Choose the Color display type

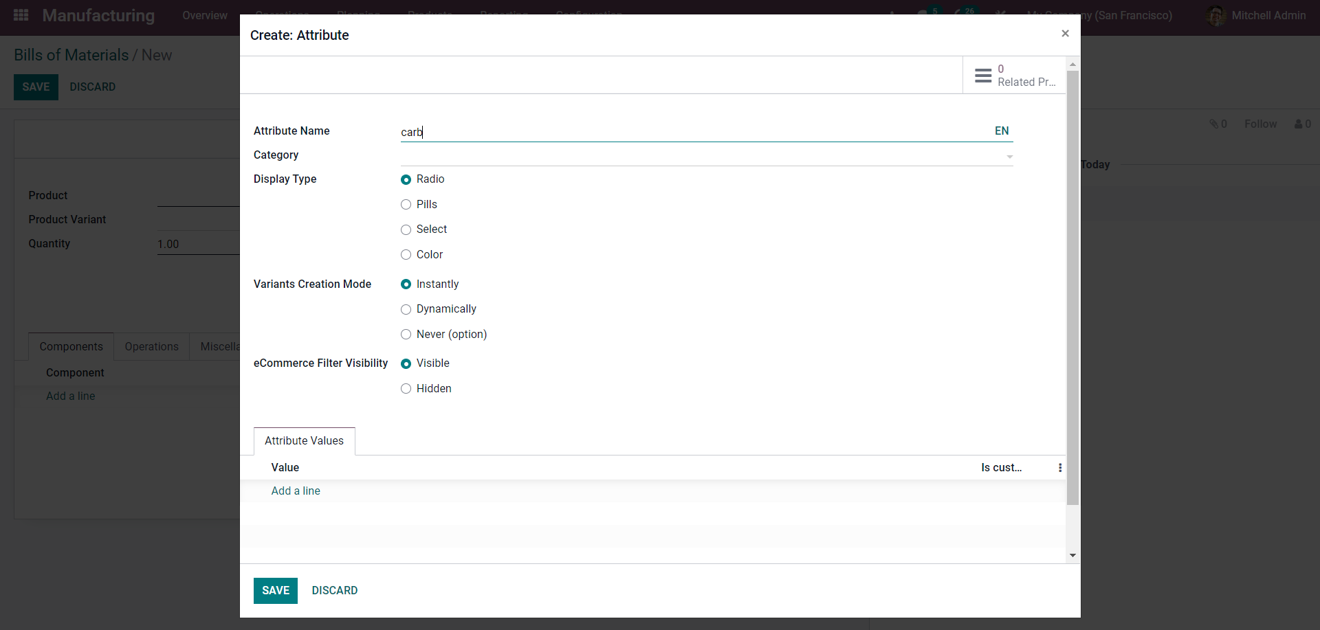[x=406, y=255]
